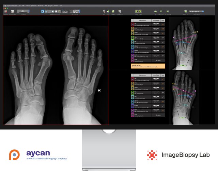Click the Measurement column header in upper table
This screenshot has width=218, height=171.
143,21
